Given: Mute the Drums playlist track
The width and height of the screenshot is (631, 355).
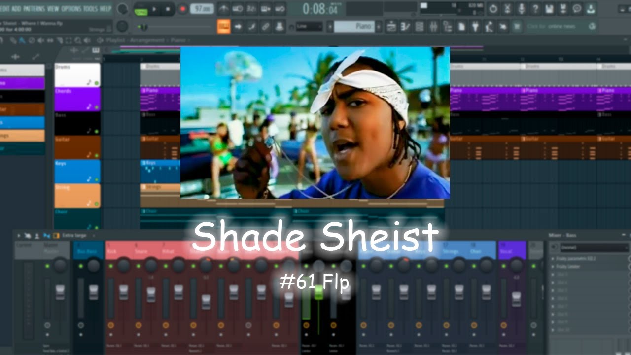Looking at the screenshot, I should coord(97,83).
